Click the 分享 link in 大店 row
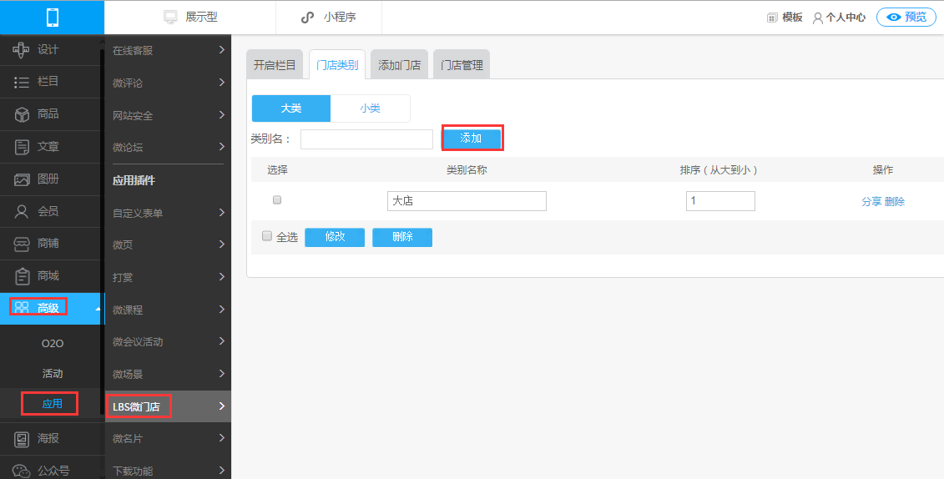Screen dimensions: 944x479 [871, 202]
